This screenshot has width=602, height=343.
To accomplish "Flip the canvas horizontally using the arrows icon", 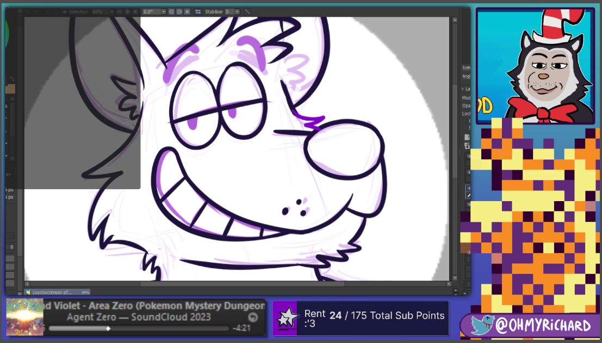I will pyautogui.click(x=198, y=11).
